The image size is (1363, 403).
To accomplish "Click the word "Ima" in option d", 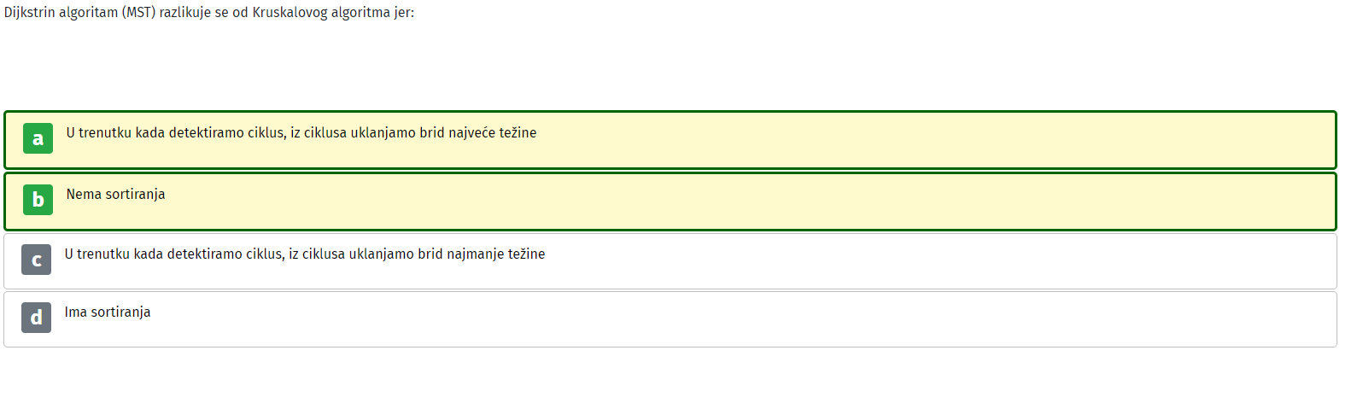I will (x=76, y=312).
